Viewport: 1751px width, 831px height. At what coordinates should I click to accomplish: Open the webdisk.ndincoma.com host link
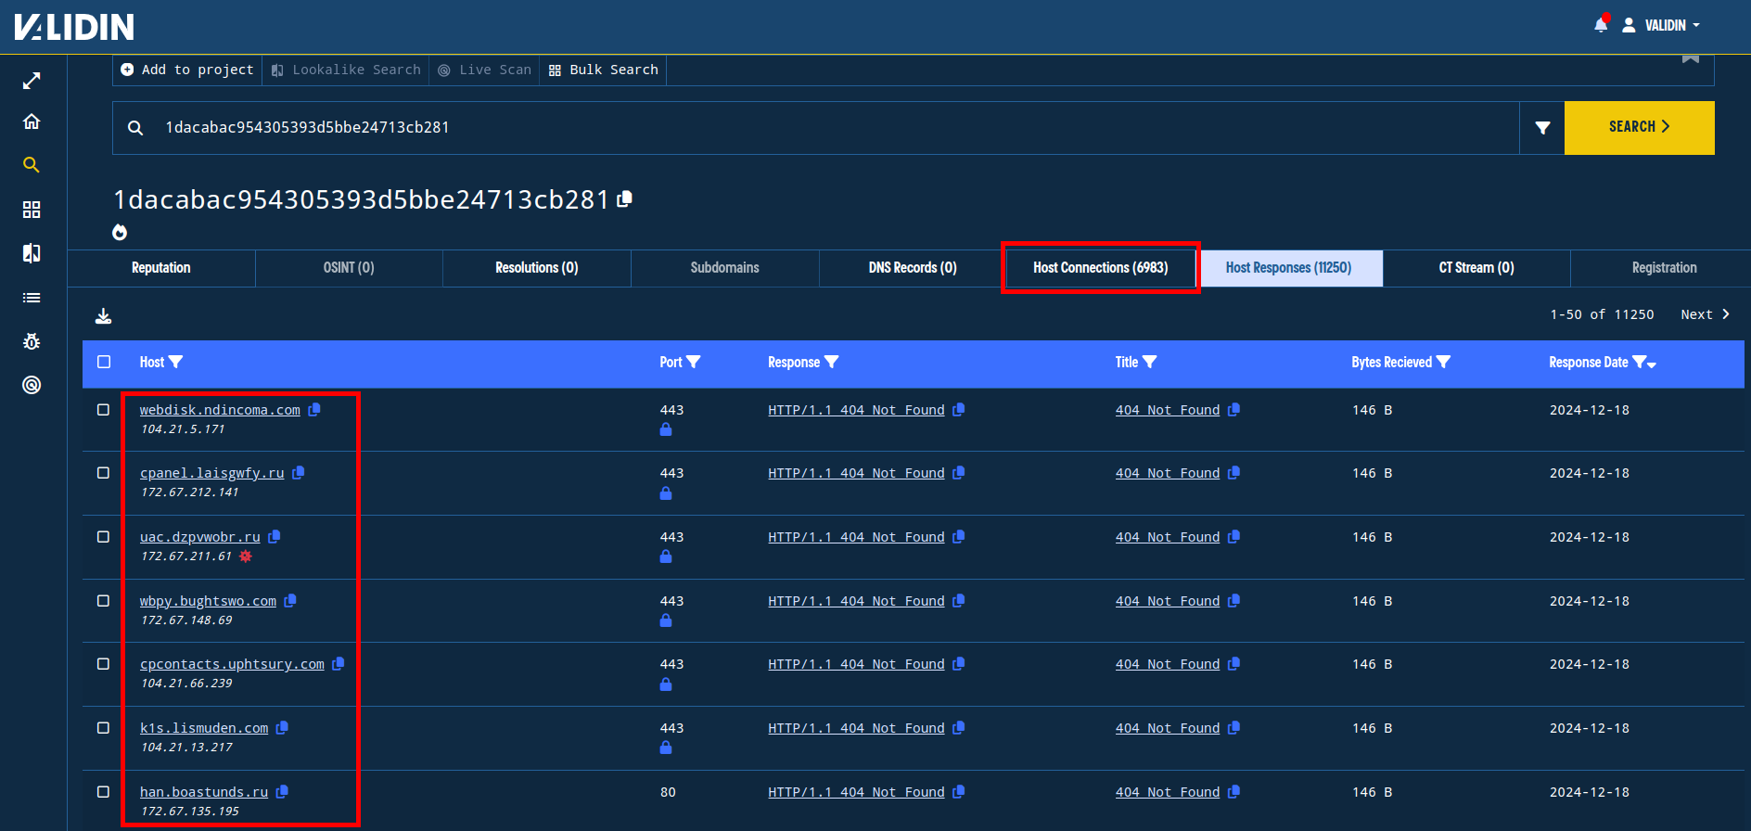(x=220, y=410)
